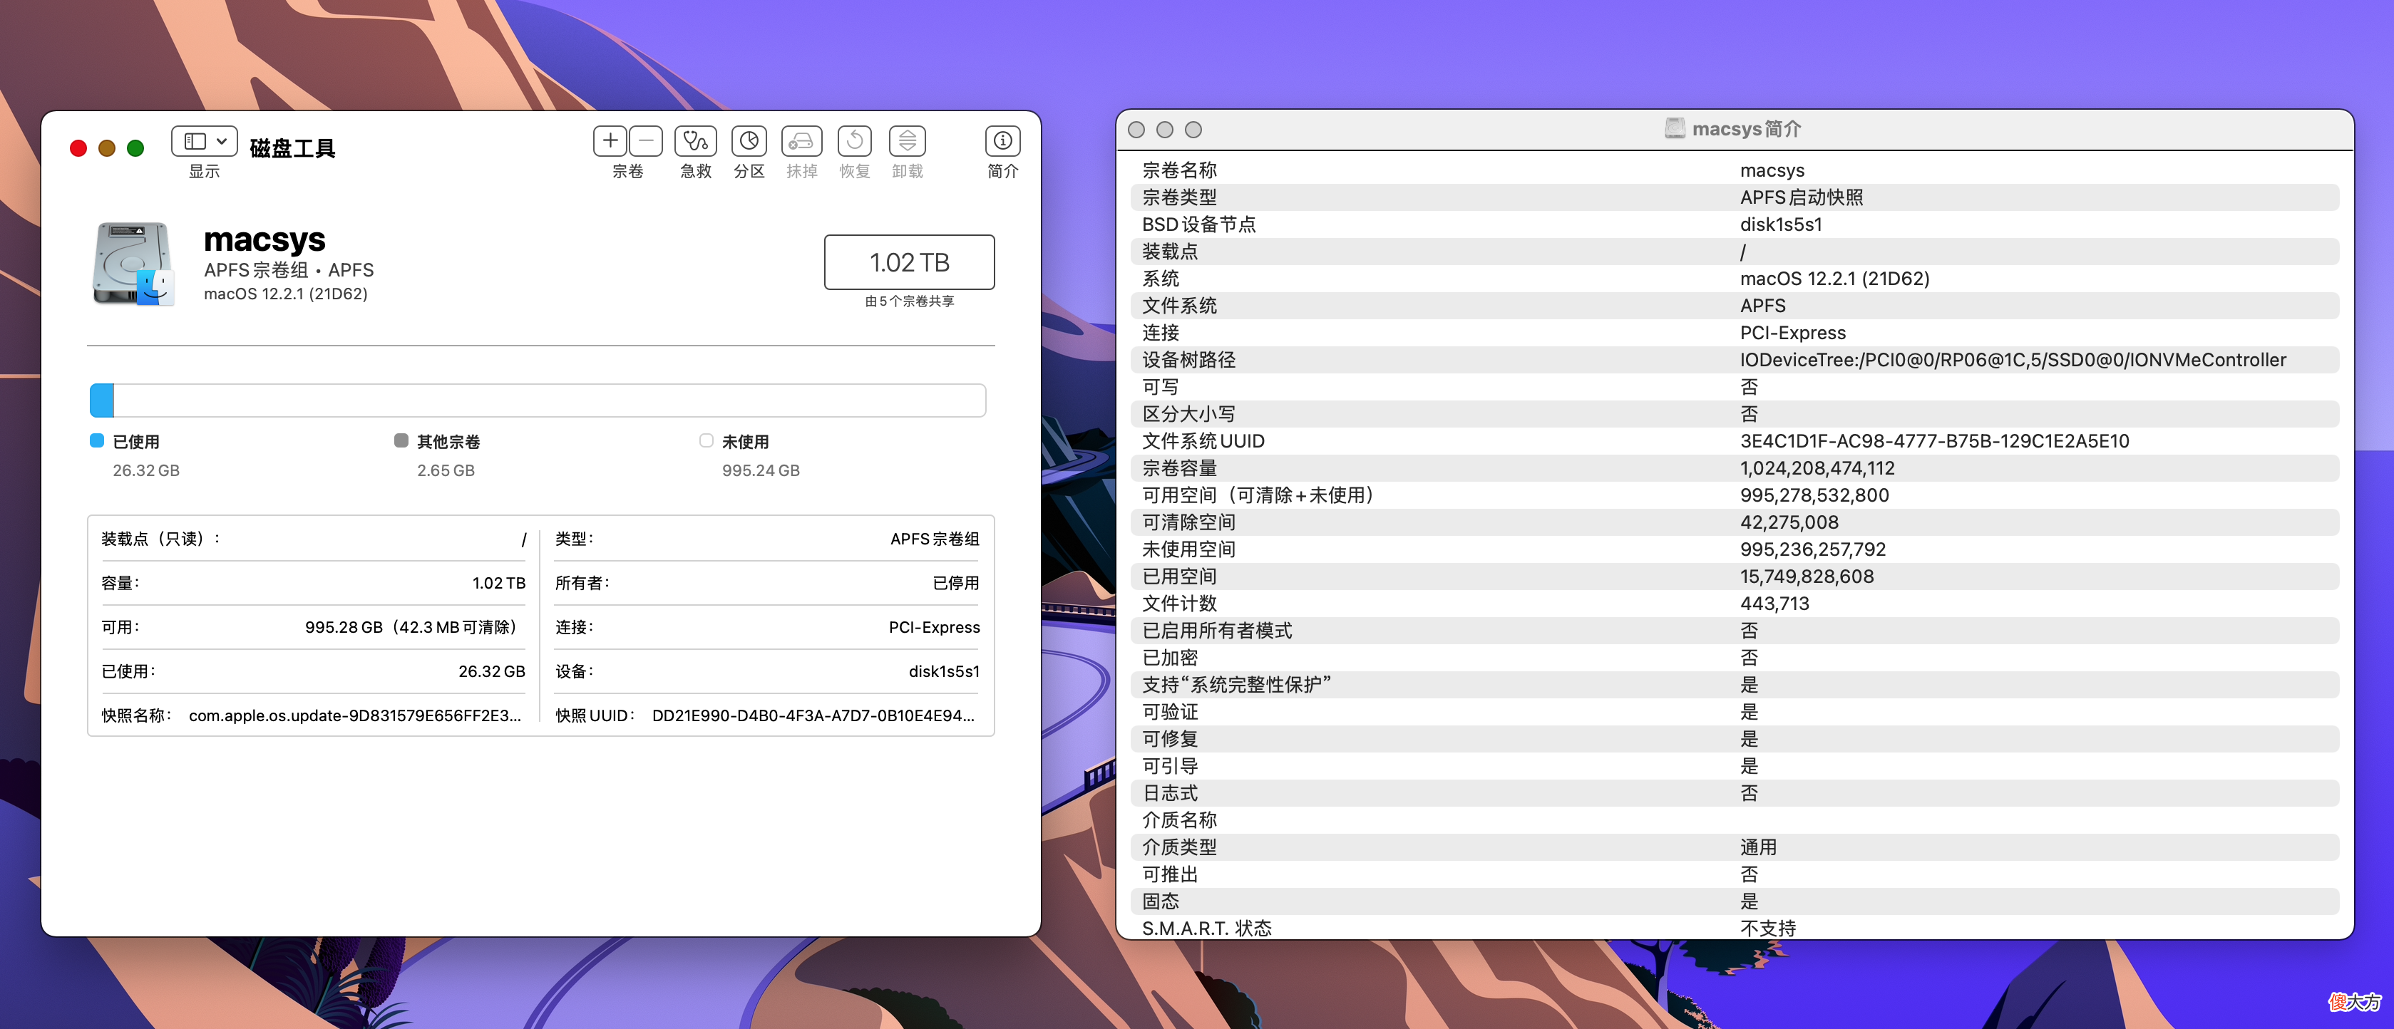This screenshot has height=1029, width=2394.
Task: Click the 装载点（只读） row
Action: coord(313,539)
